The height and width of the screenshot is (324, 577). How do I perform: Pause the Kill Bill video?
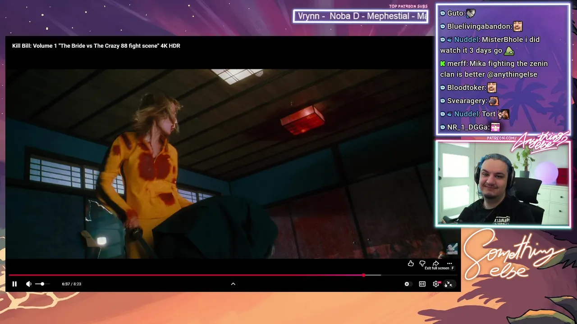(14, 284)
